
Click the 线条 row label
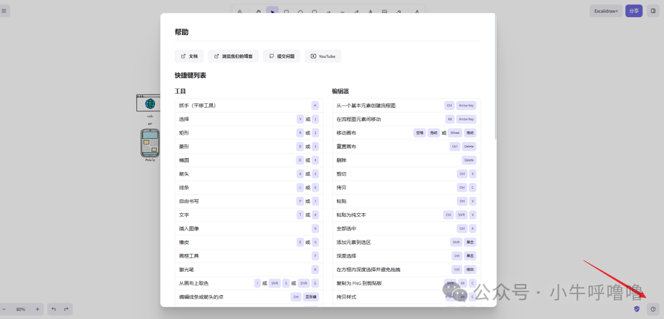coord(184,187)
